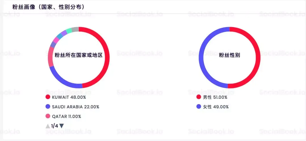The image size is (306, 141).
Task: Click the 男性 51.00% legend dot
Action: [199, 97]
